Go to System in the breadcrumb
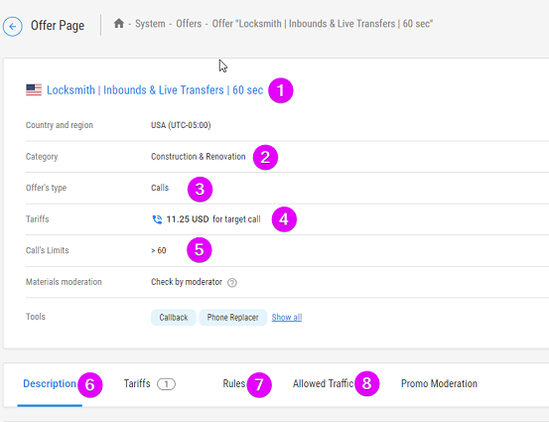The width and height of the screenshot is (549, 422). (150, 24)
